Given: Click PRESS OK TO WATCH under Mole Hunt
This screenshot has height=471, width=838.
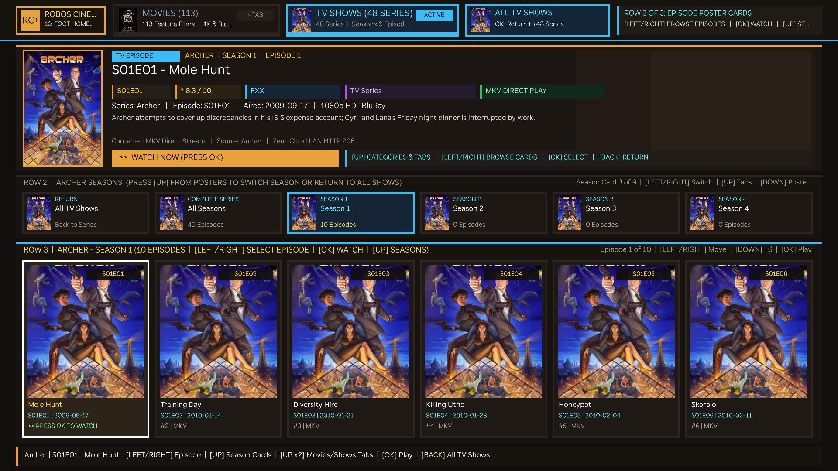Looking at the screenshot, I should pyautogui.click(x=63, y=426).
